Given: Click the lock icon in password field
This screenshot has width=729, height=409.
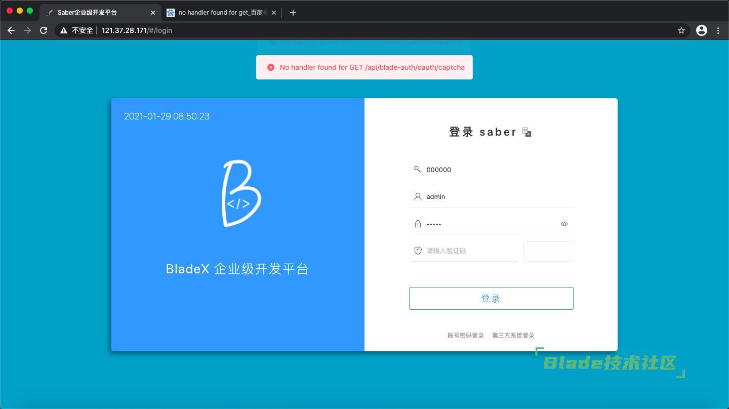Looking at the screenshot, I should (x=418, y=224).
